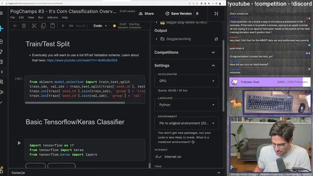Click the Train/Test Split heading

[48, 44]
